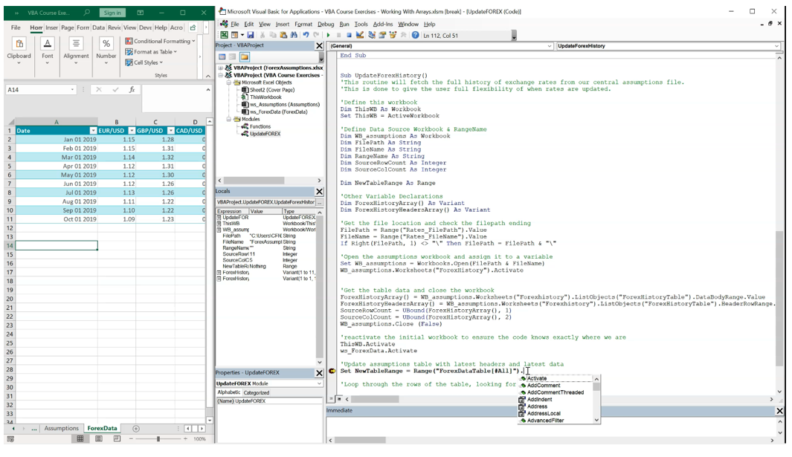The height and width of the screenshot is (457, 792).
Task: Open the Insert menu in VBA editor
Action: (x=282, y=25)
